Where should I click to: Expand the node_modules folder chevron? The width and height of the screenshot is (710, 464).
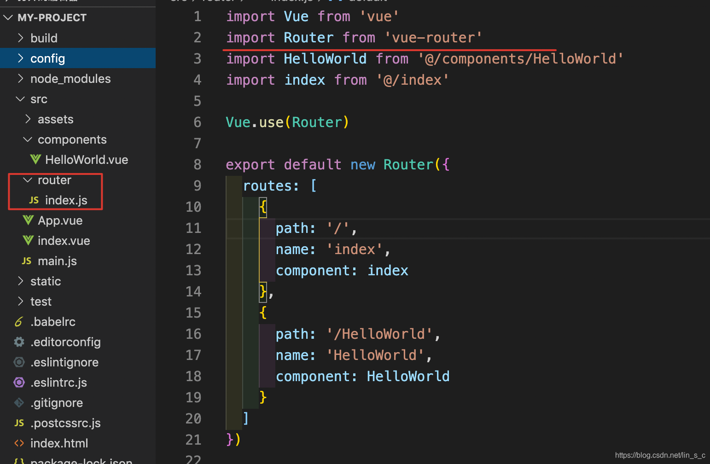pos(21,78)
